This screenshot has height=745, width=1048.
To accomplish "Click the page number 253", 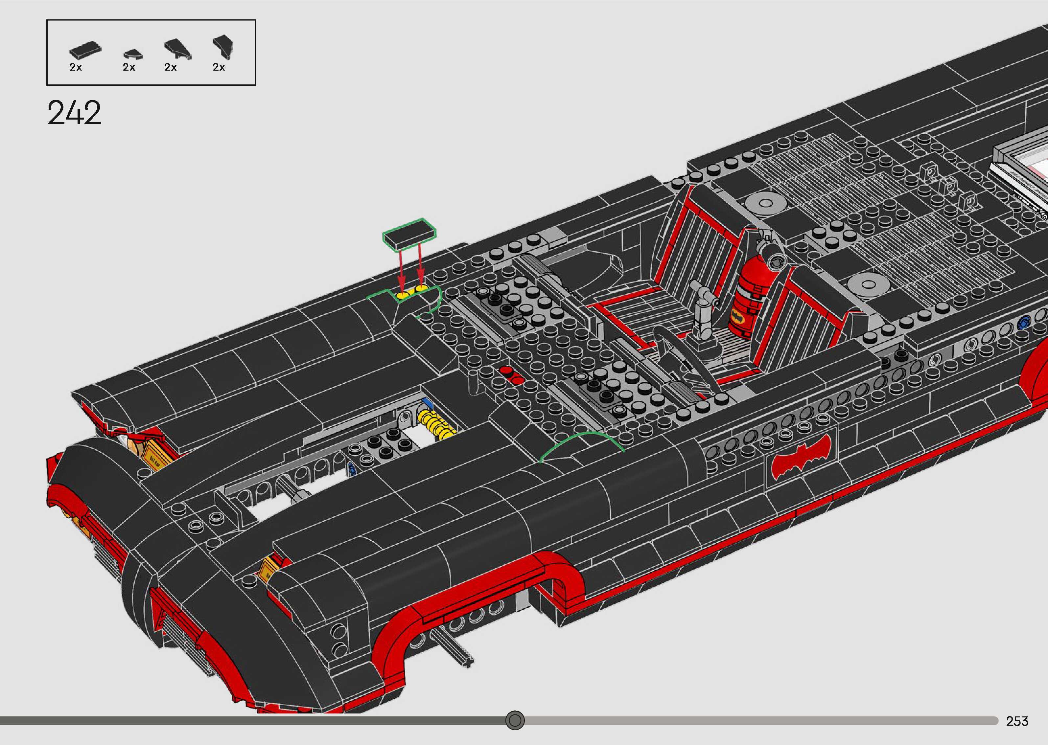I will [1017, 721].
